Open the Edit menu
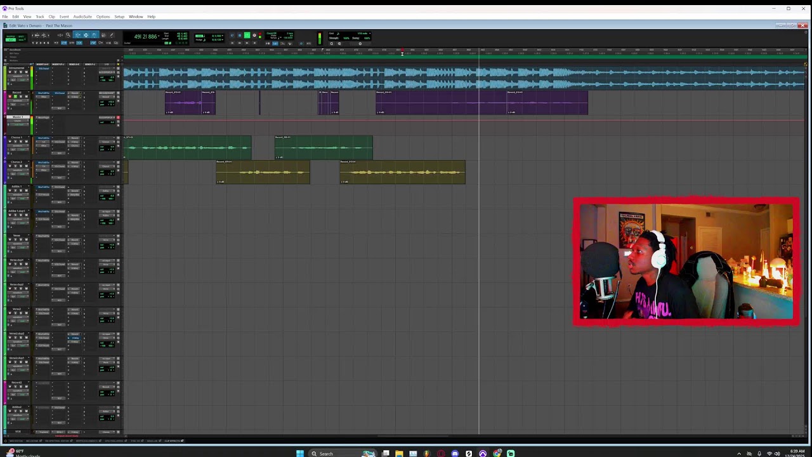The width and height of the screenshot is (812, 457). (x=15, y=17)
